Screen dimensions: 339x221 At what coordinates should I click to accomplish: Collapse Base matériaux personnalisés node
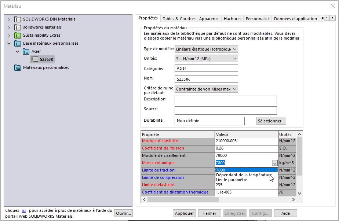[9, 43]
